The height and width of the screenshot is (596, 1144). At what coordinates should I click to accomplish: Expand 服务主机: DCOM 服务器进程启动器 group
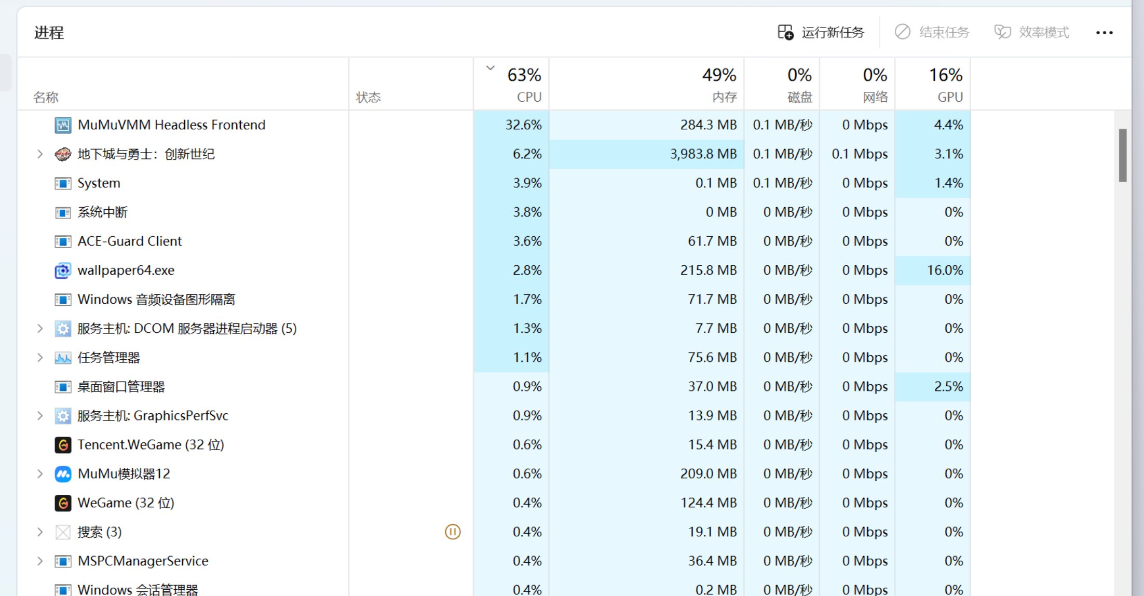click(x=40, y=329)
